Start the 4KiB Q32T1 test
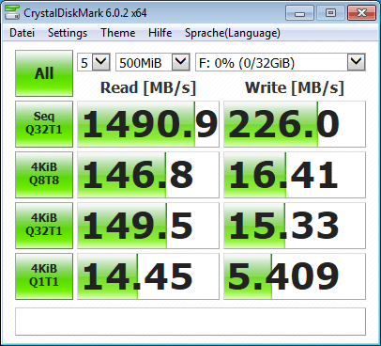Viewport: 381px width, 346px height. click(44, 226)
